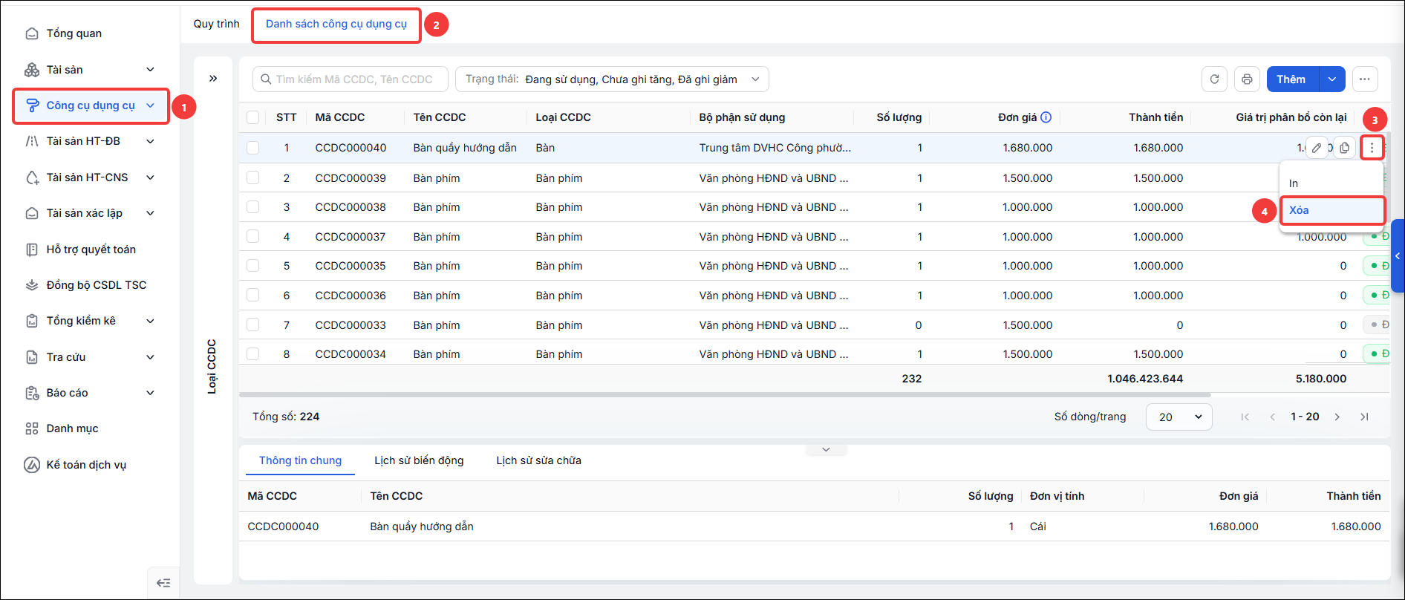Open Kế toán dịch vụ sidebar item
1405x600 pixels.
pyautogui.click(x=86, y=465)
